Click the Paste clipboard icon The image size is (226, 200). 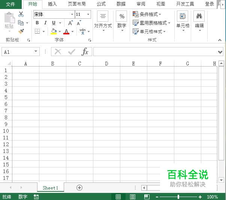9,18
